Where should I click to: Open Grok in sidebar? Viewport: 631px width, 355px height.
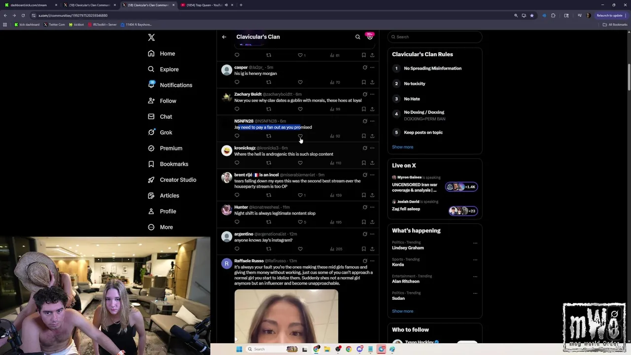pyautogui.click(x=160, y=132)
